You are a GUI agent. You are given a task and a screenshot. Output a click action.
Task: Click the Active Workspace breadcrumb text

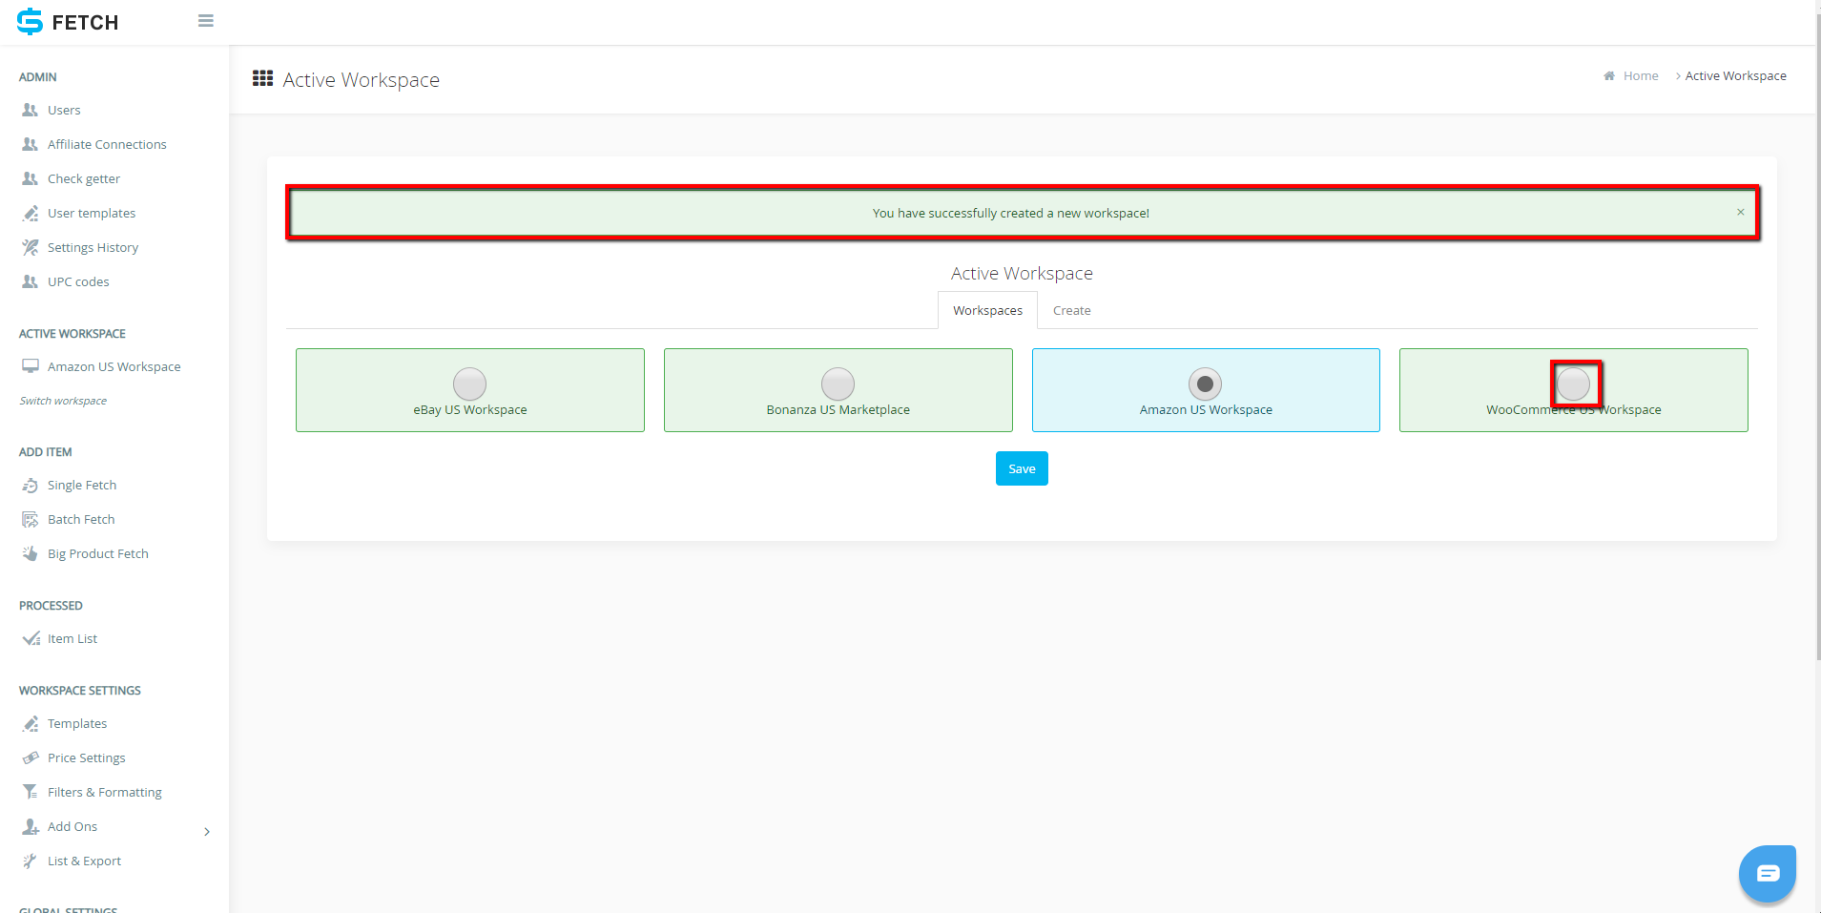point(1735,76)
